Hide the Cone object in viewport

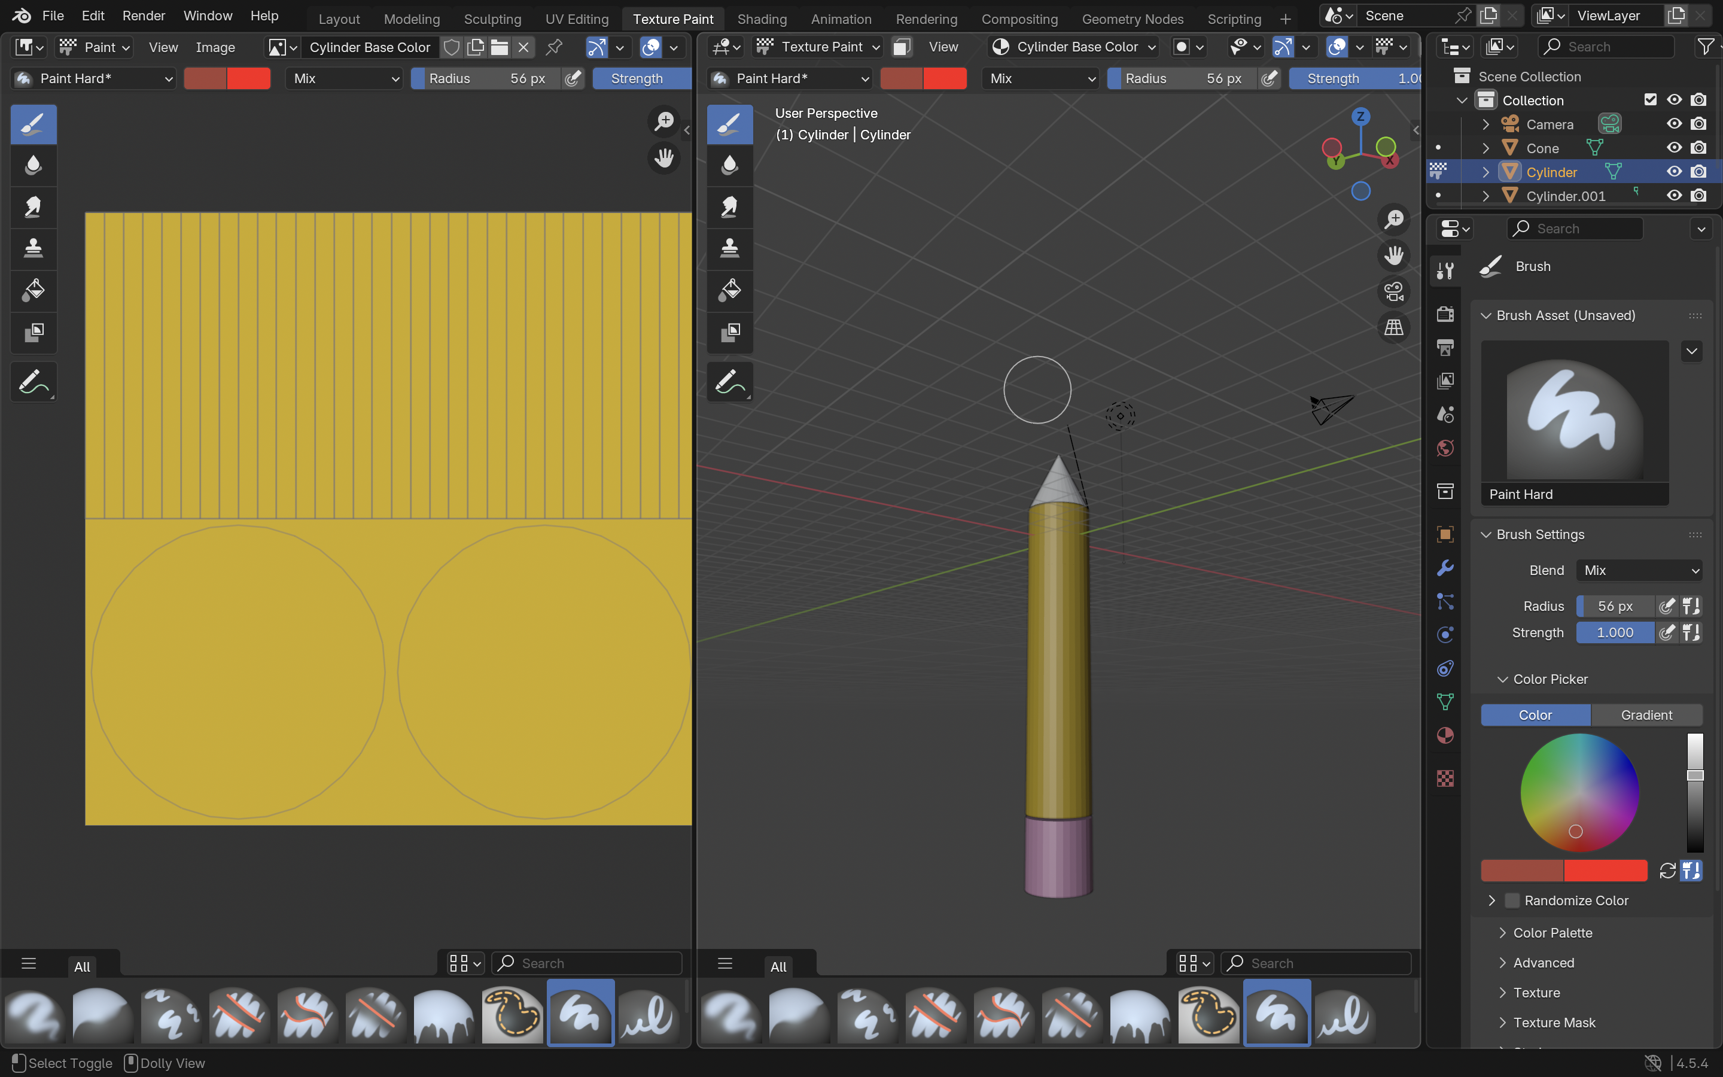[1674, 147]
